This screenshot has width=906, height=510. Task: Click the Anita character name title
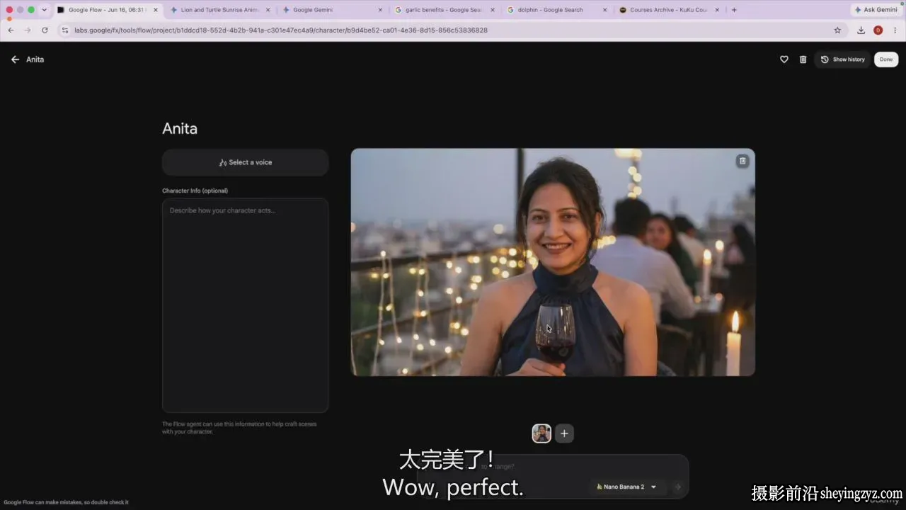pyautogui.click(x=180, y=129)
